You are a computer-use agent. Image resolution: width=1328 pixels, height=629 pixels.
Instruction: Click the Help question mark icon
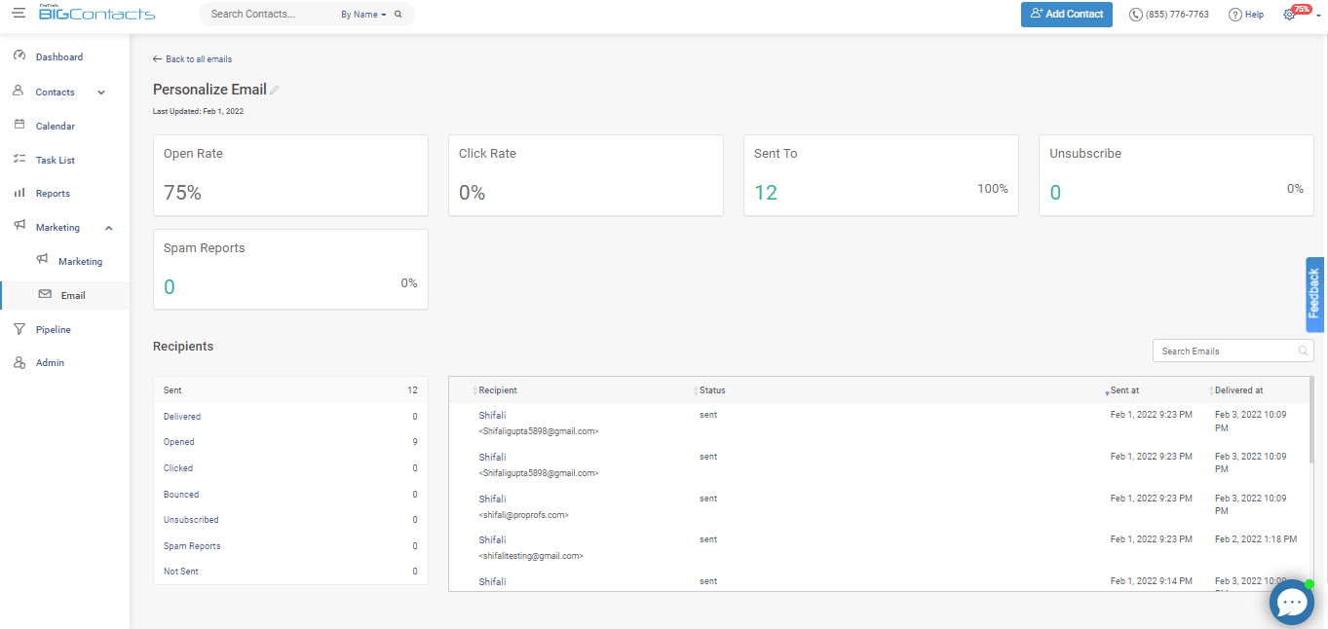tap(1234, 15)
